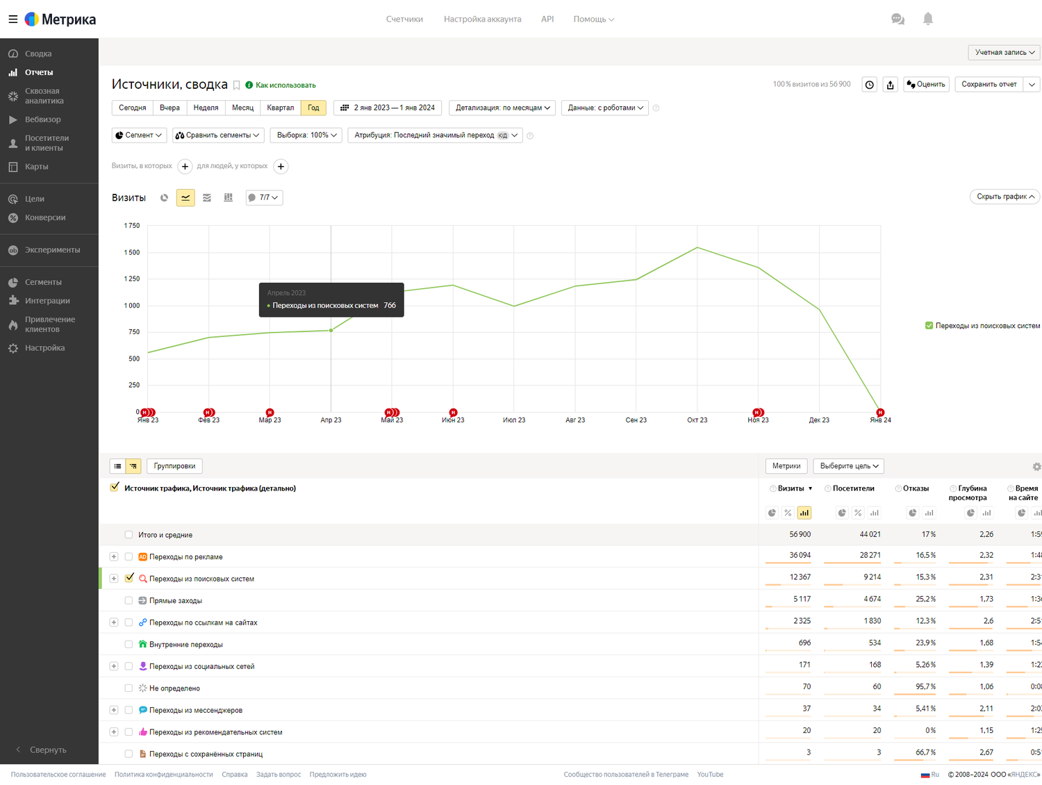Click the date range 2 янв 2023 — 1 янв 2024
The image size is (1042, 785).
click(x=388, y=108)
